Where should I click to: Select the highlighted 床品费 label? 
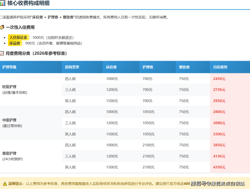click(x=15, y=43)
